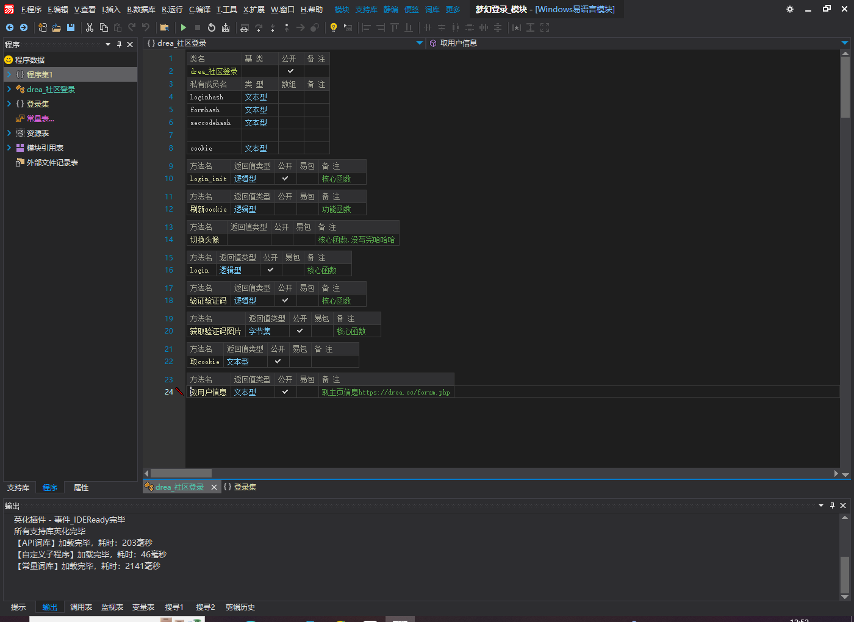
Task: Click the scissors Cut icon
Action: pos(90,27)
